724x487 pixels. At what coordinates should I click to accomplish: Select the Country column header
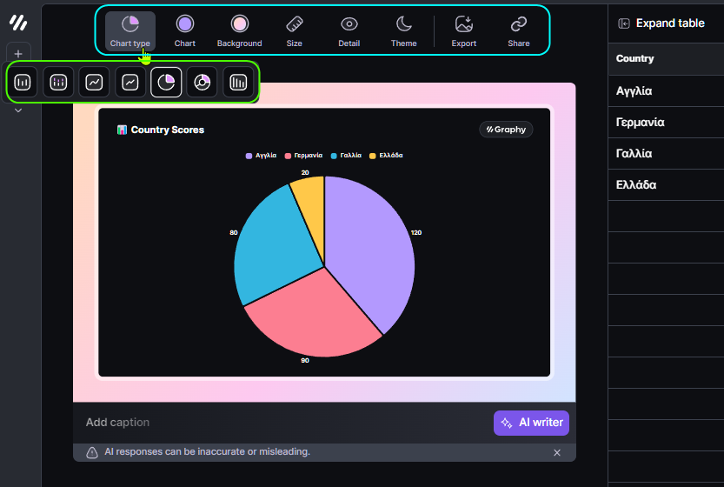pyautogui.click(x=666, y=58)
